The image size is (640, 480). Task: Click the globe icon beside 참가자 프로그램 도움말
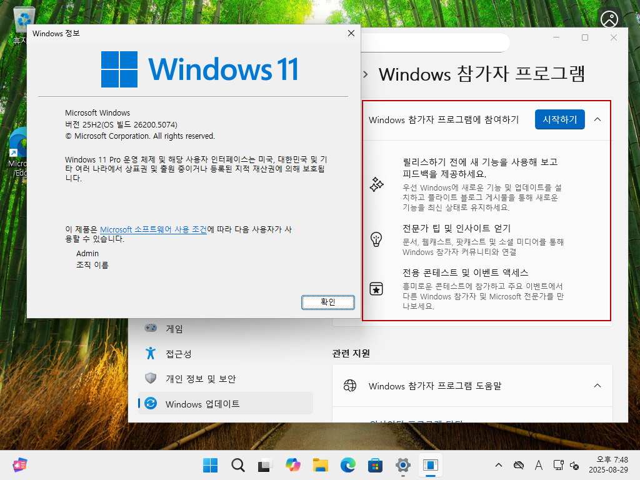(350, 386)
